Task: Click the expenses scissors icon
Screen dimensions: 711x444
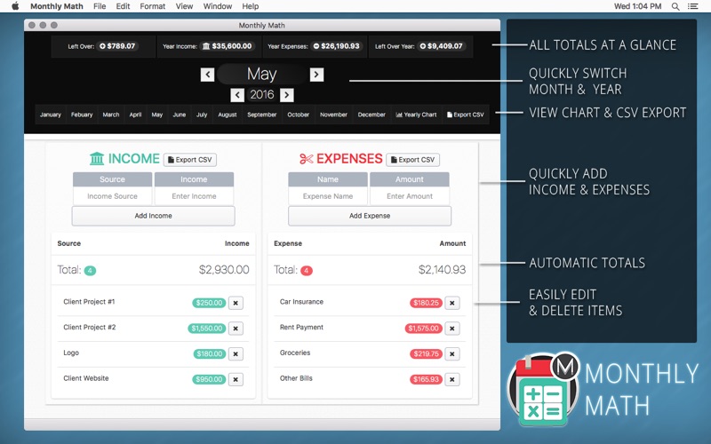Action: click(306, 159)
